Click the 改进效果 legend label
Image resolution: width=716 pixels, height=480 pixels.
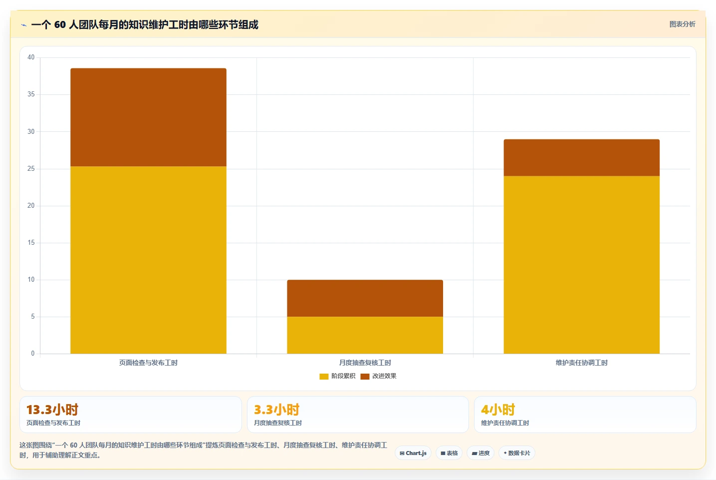point(384,376)
